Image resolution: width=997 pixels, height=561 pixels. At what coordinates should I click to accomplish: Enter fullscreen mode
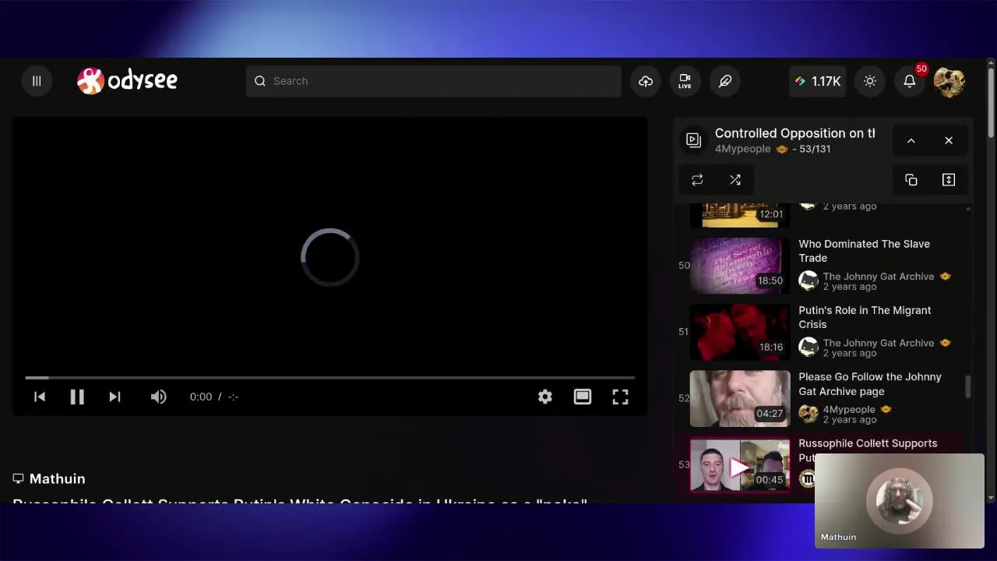coord(620,397)
